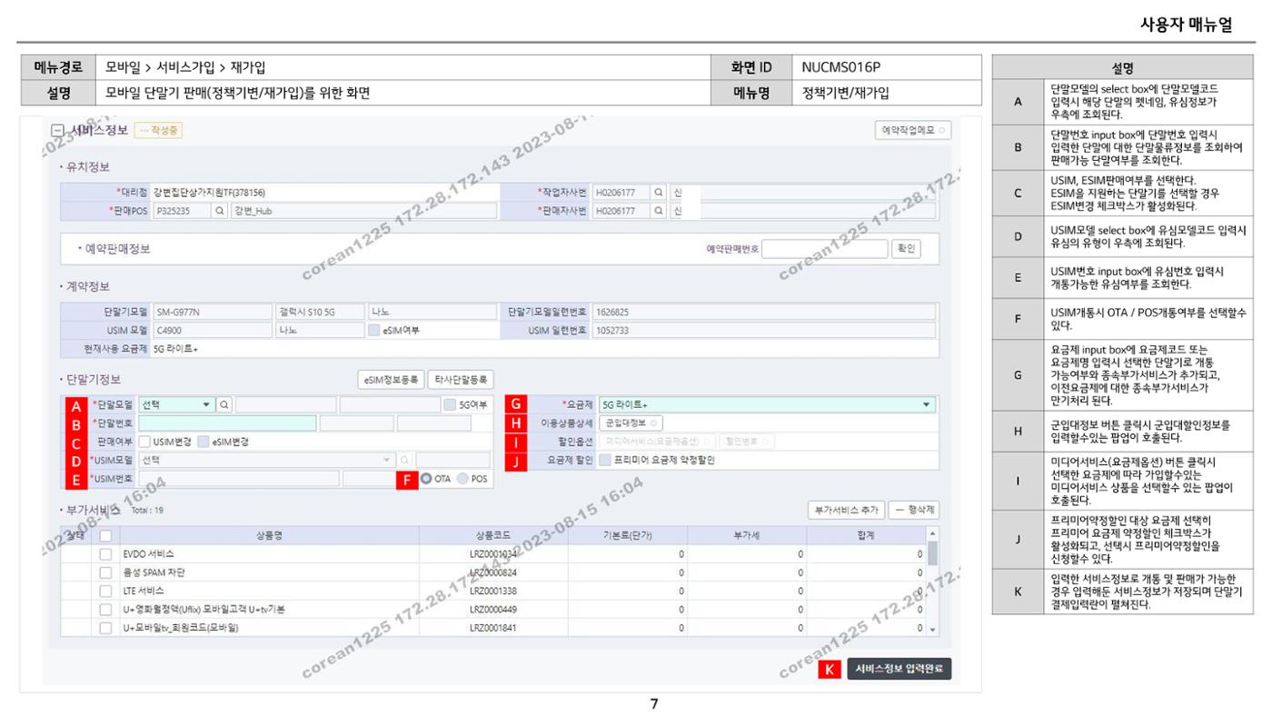Image resolution: width=1272 pixels, height=716 pixels.
Task: Collapse the 서비스정보 section
Action: [59, 131]
